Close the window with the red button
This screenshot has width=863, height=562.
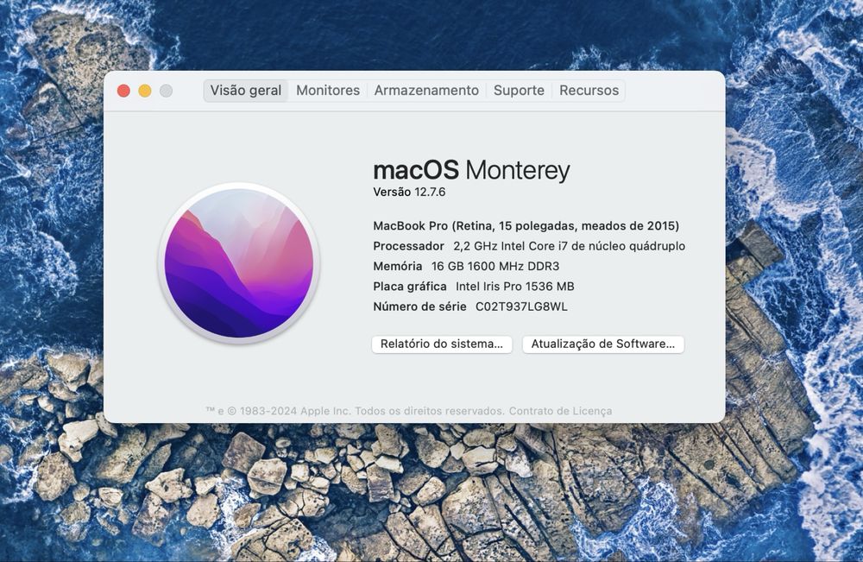[x=123, y=91]
